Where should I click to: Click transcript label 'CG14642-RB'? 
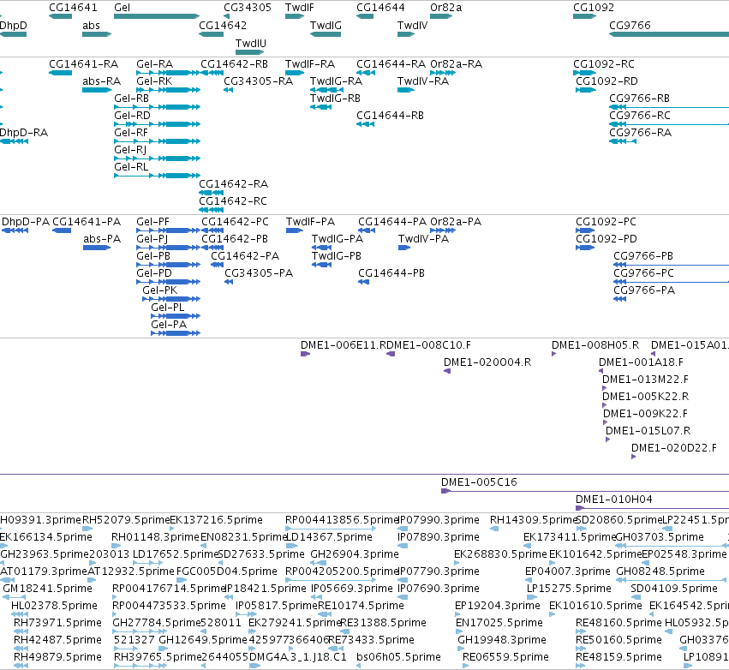pos(235,64)
